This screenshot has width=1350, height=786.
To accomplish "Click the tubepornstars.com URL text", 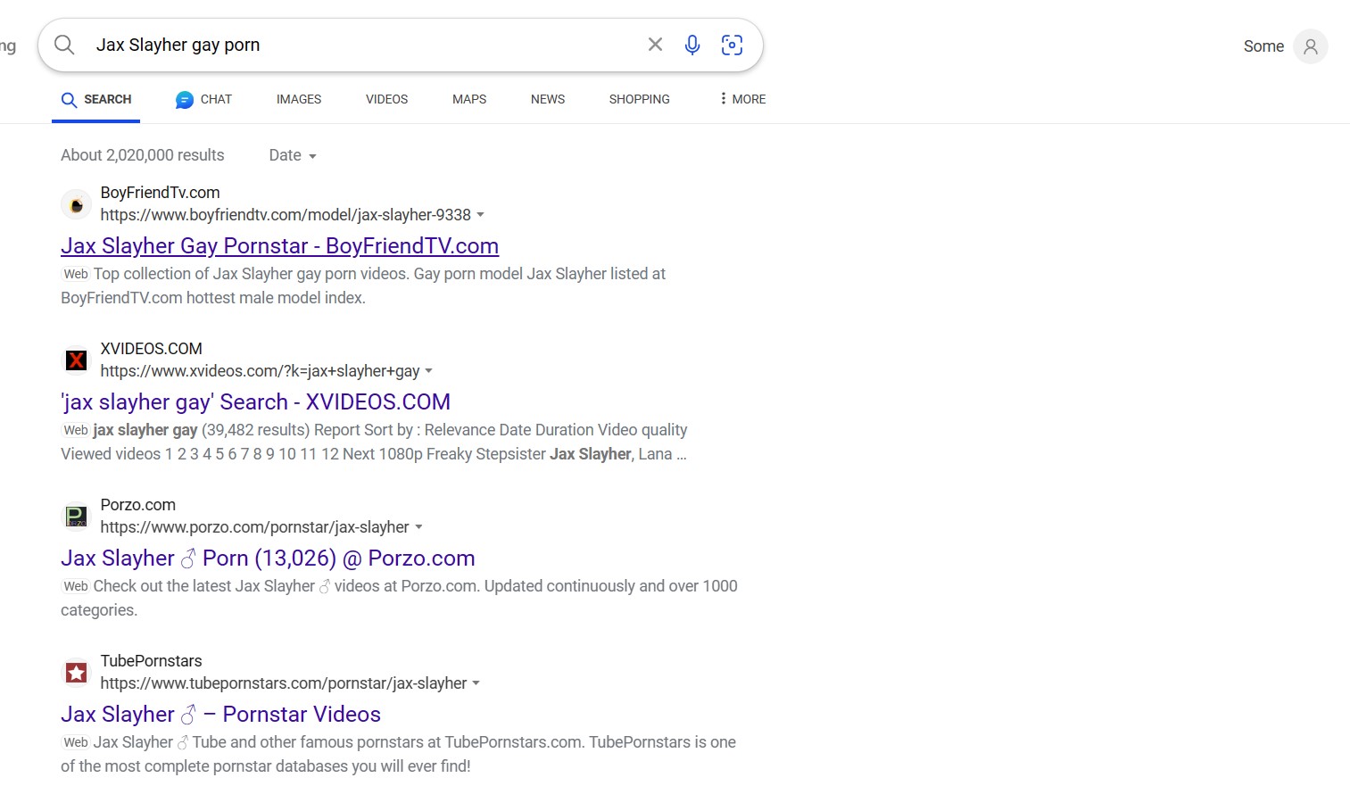I will (284, 683).
